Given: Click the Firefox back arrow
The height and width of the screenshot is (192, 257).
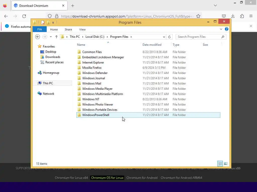Looking at the screenshot, I should (6, 16).
